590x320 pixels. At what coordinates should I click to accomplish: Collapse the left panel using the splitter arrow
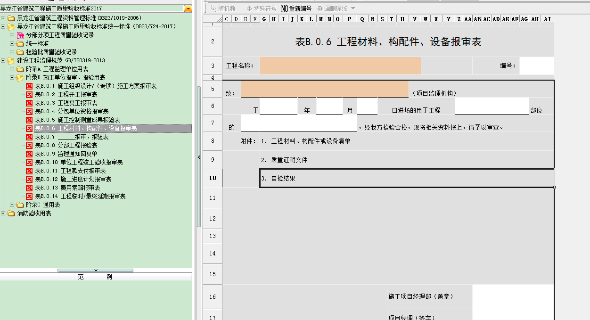[199, 157]
